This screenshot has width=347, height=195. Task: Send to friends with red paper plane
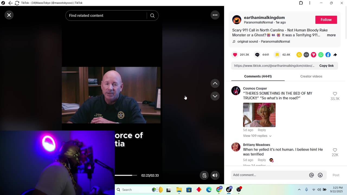click(x=313, y=55)
